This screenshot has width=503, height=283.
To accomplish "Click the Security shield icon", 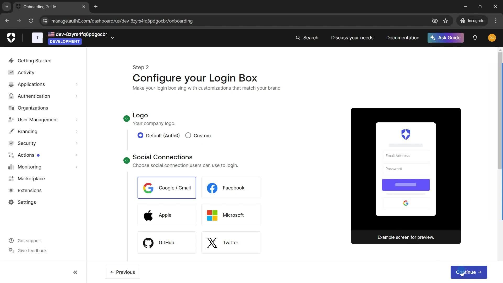I will click(11, 143).
